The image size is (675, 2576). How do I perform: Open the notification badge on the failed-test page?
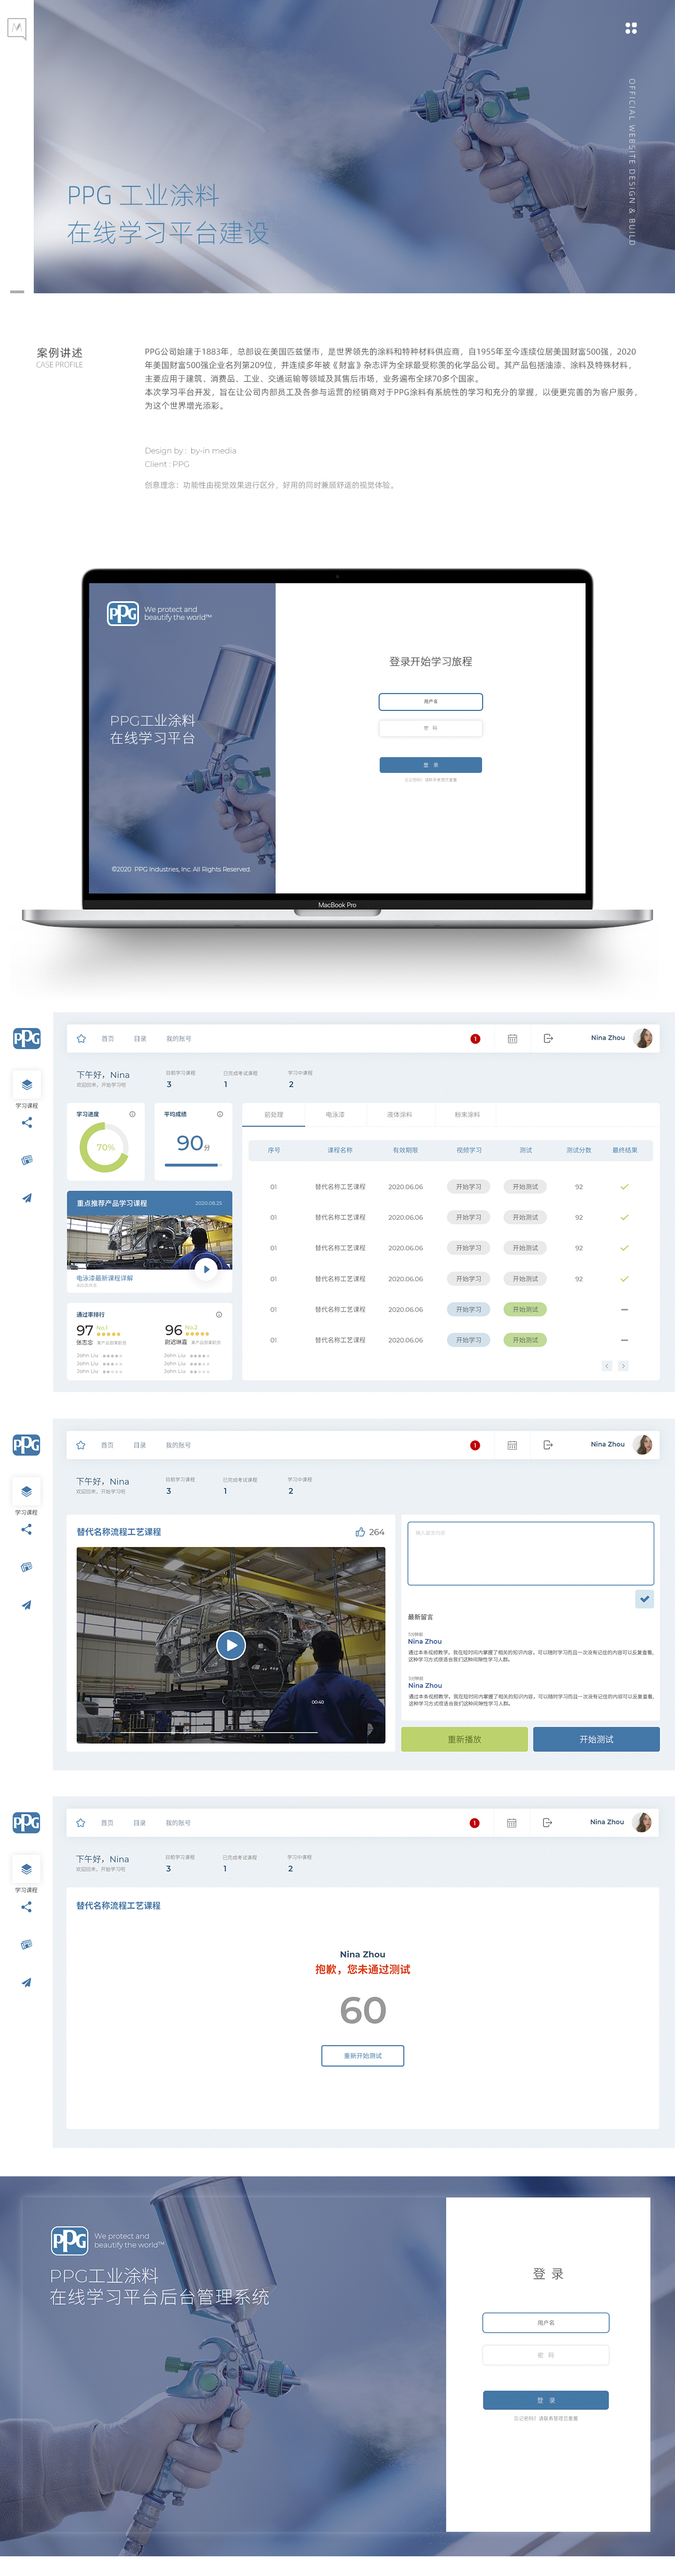pos(474,1822)
